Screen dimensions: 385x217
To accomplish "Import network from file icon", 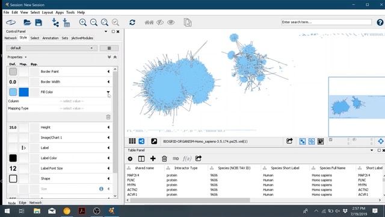I will tap(55, 23).
